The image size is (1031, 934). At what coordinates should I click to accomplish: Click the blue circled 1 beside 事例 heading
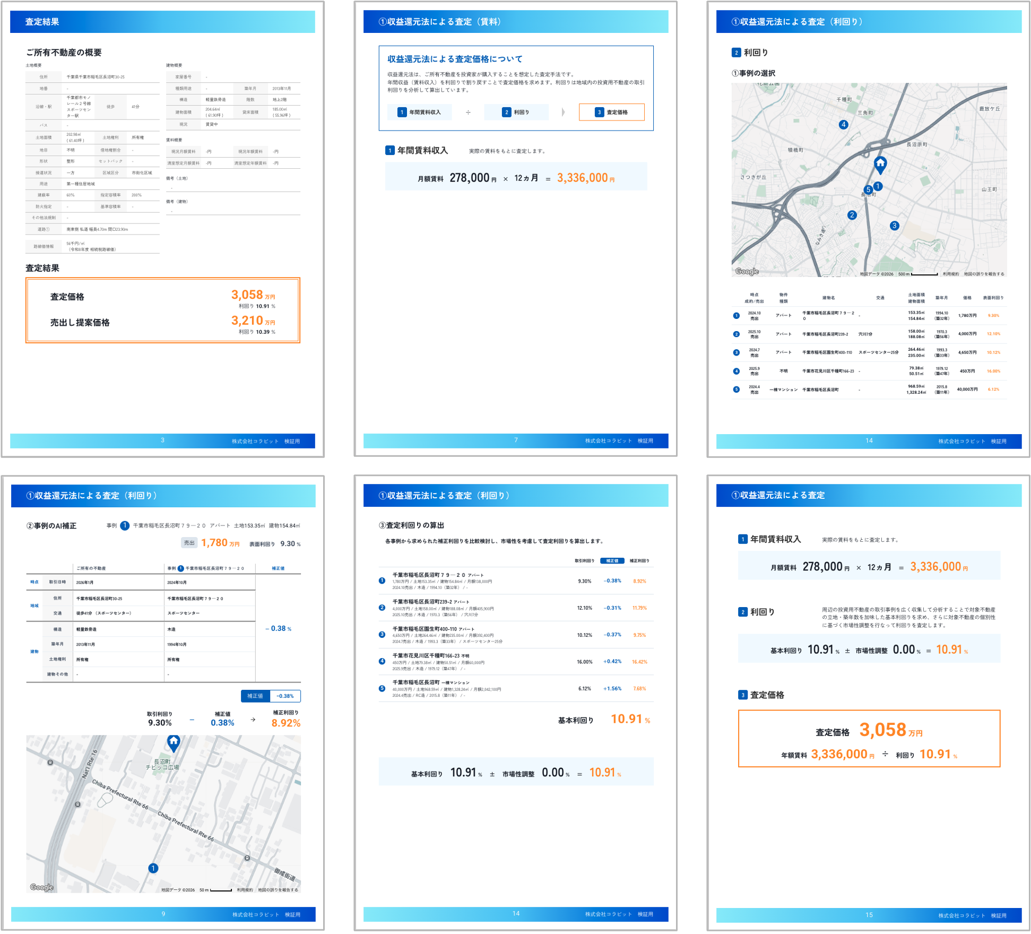click(125, 525)
